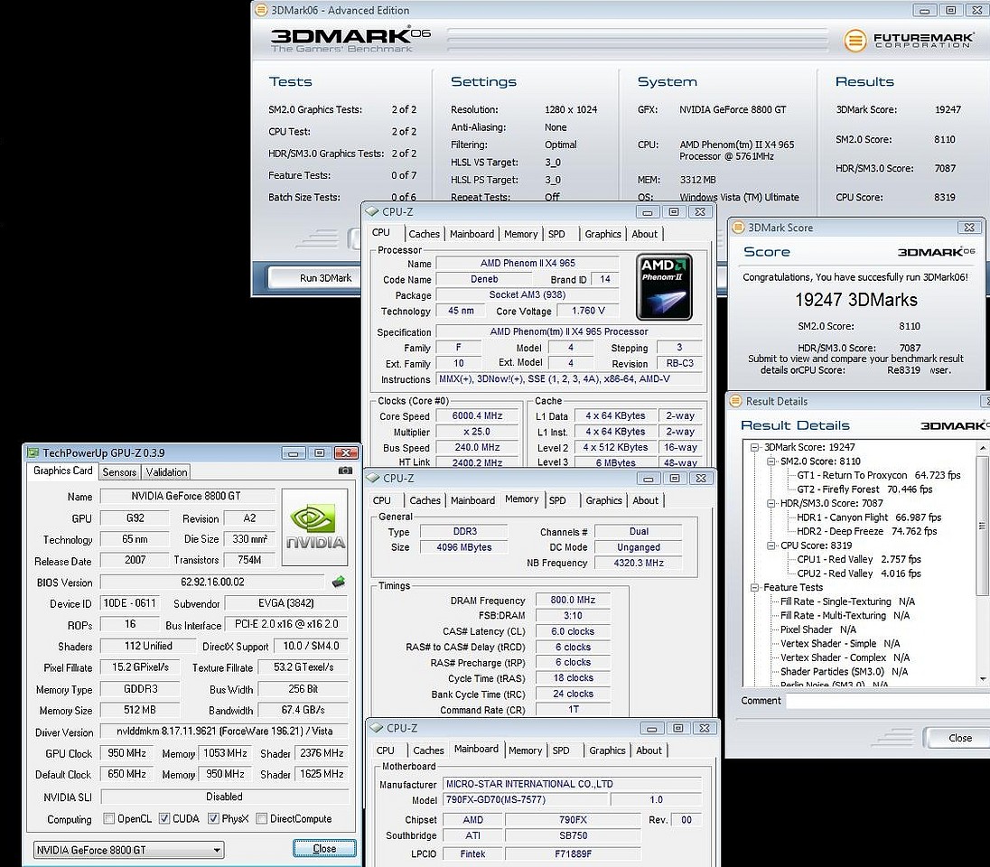Maximize the 3DMark06 main window
The image size is (990, 867).
click(951, 10)
